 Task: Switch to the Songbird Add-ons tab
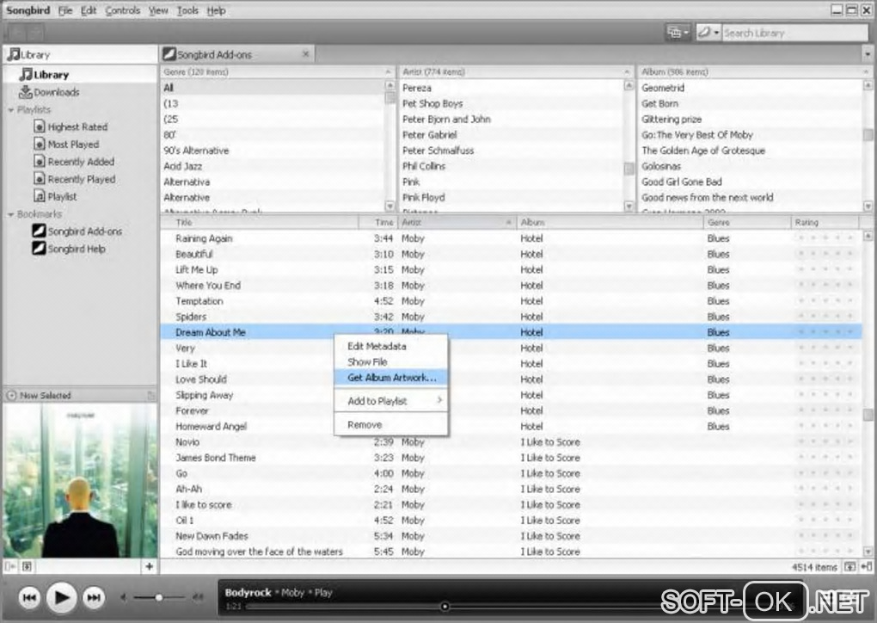click(236, 54)
